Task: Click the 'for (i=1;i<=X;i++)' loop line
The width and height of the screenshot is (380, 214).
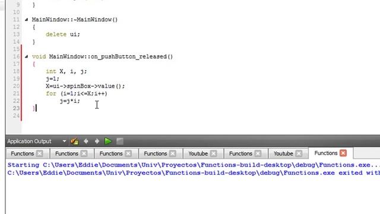Action: [x=77, y=93]
